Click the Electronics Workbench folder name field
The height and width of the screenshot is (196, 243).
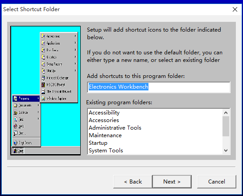pyautogui.click(x=159, y=87)
